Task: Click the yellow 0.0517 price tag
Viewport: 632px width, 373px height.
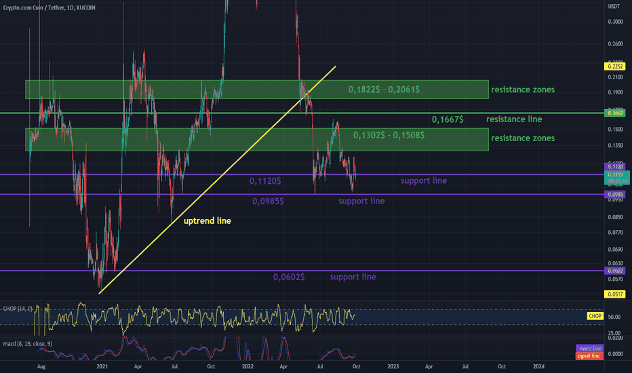Action: click(x=614, y=294)
